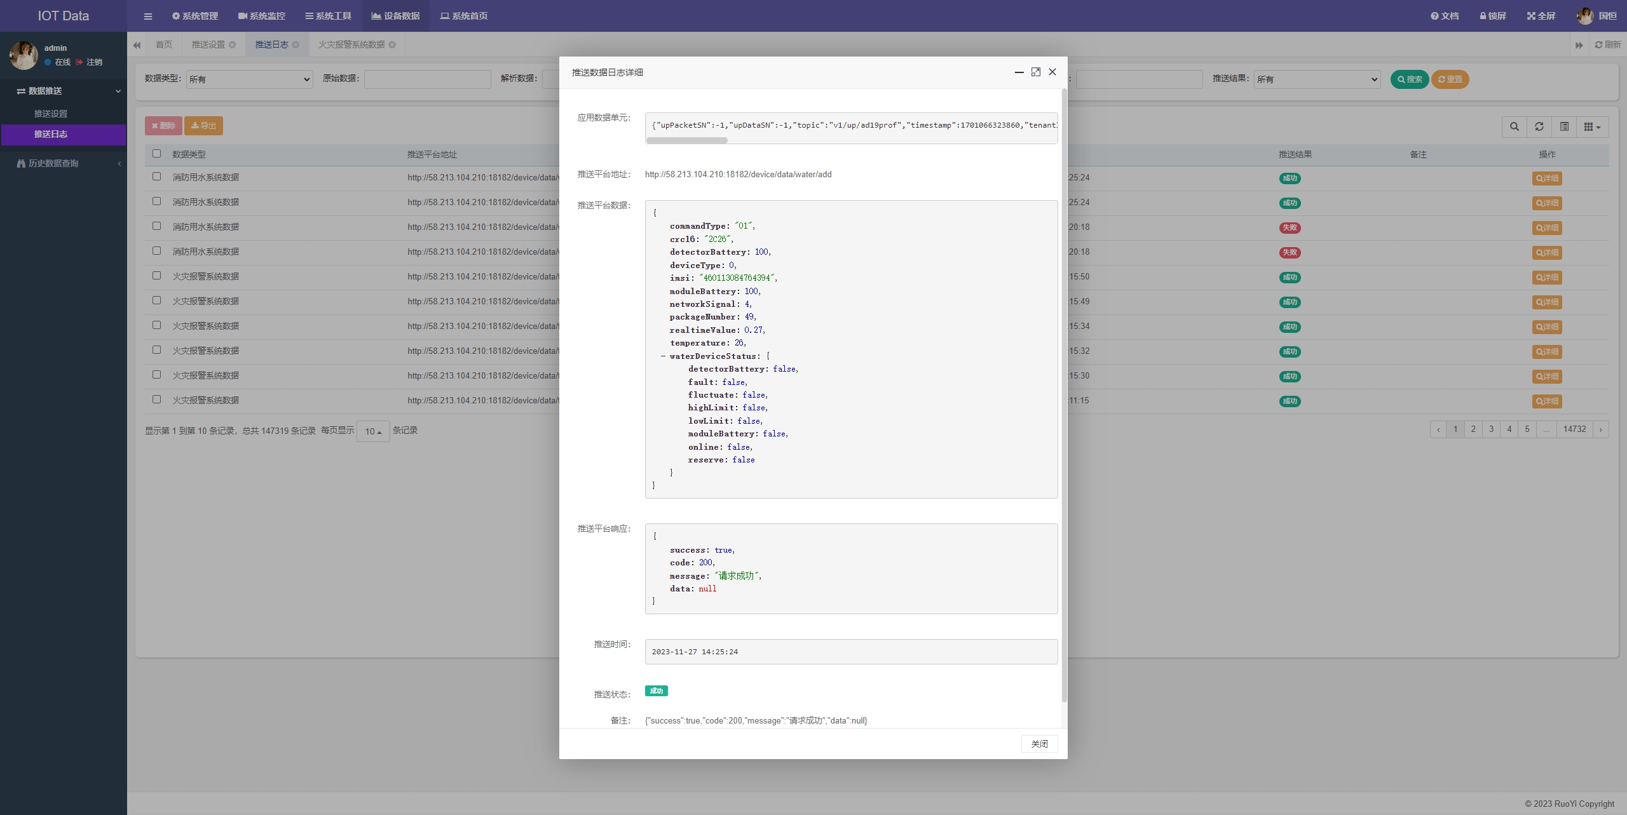Close the 火灾报警系统数据 tab with its x icon
The width and height of the screenshot is (1627, 815).
tap(392, 44)
